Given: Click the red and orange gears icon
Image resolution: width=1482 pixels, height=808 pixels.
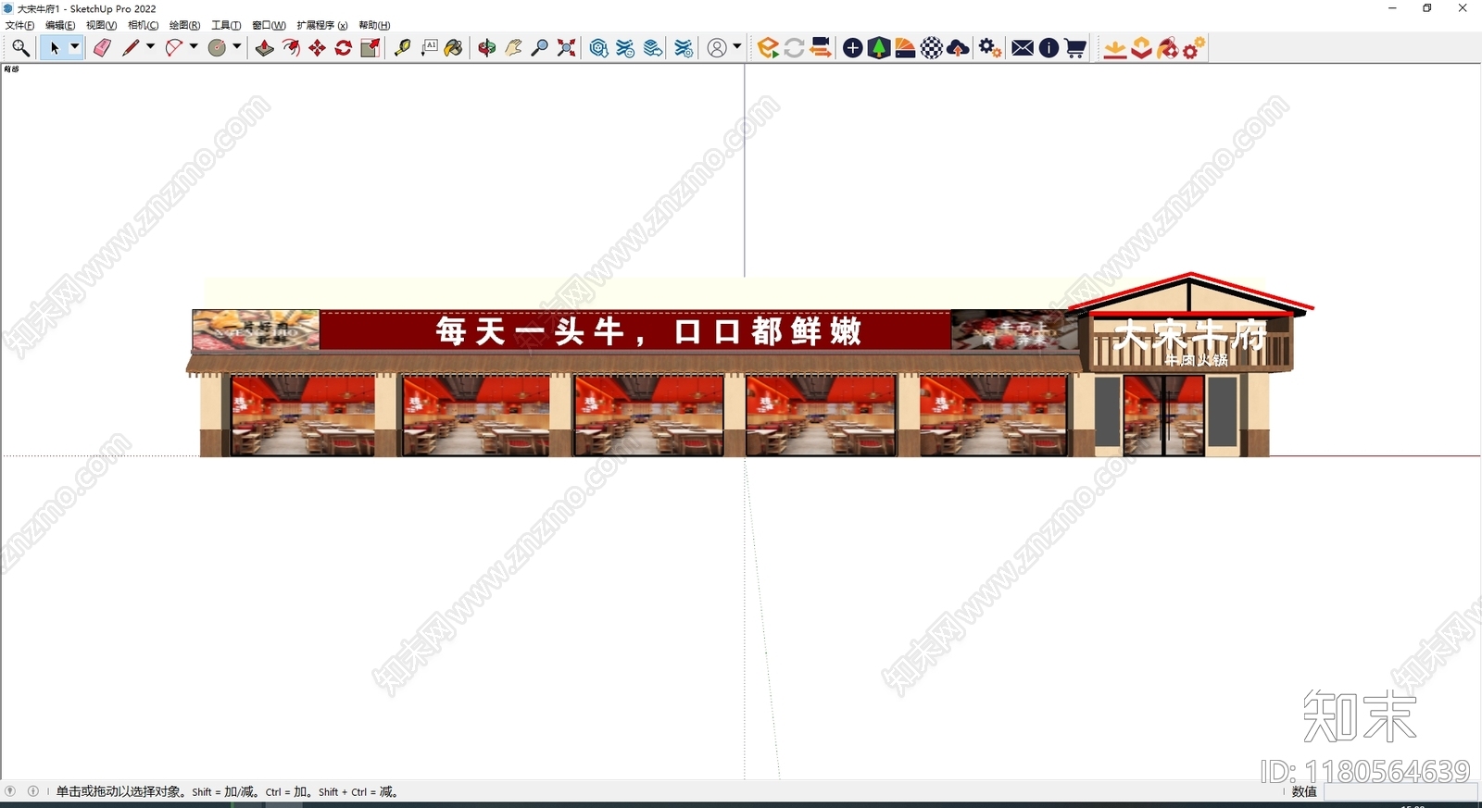Looking at the screenshot, I should pyautogui.click(x=1194, y=48).
